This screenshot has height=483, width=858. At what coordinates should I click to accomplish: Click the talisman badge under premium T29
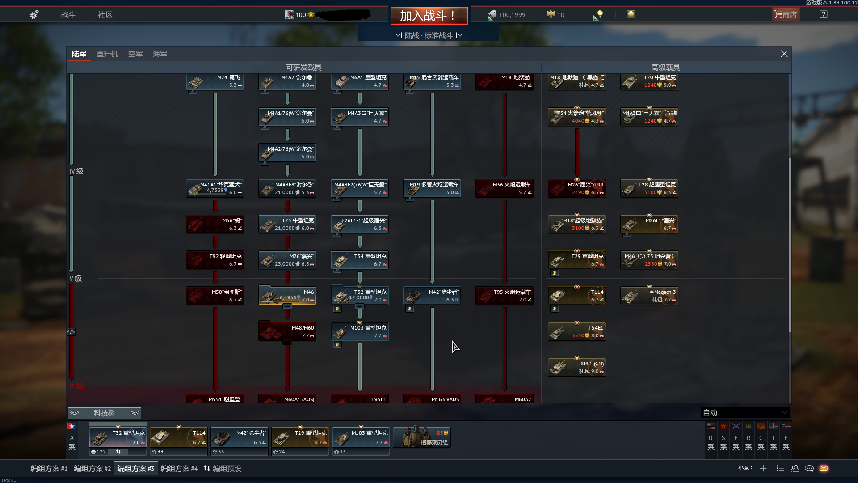pyautogui.click(x=554, y=273)
